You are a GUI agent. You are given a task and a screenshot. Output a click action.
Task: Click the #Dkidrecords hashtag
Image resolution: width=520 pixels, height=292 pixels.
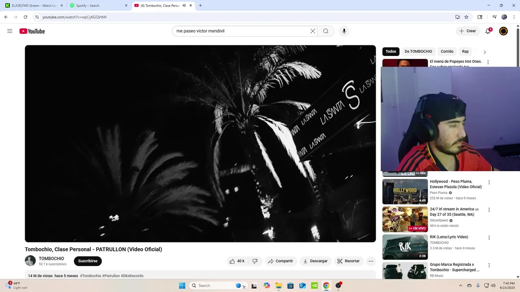(x=132, y=276)
